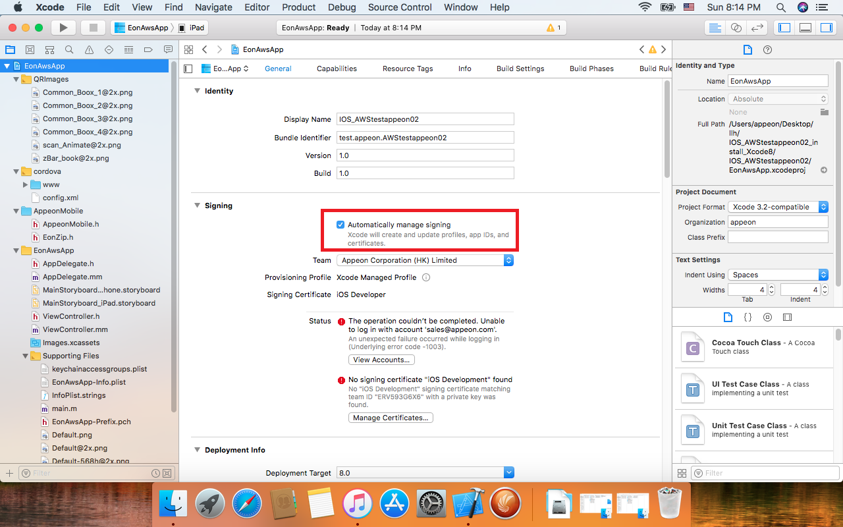The height and width of the screenshot is (527, 843).
Task: Open the Source Control menu
Action: (400, 7)
